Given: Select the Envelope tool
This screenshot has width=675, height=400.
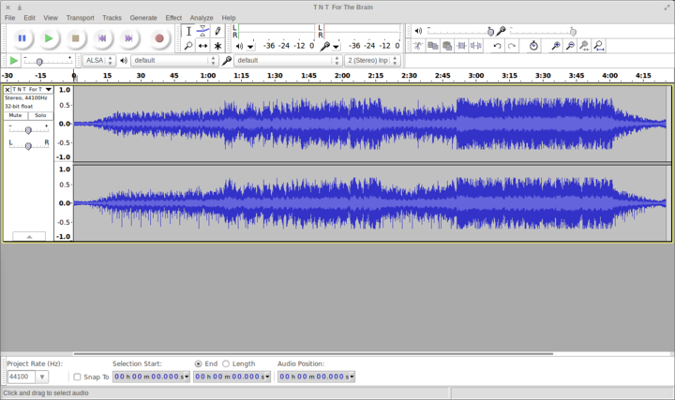Looking at the screenshot, I should click(x=202, y=31).
